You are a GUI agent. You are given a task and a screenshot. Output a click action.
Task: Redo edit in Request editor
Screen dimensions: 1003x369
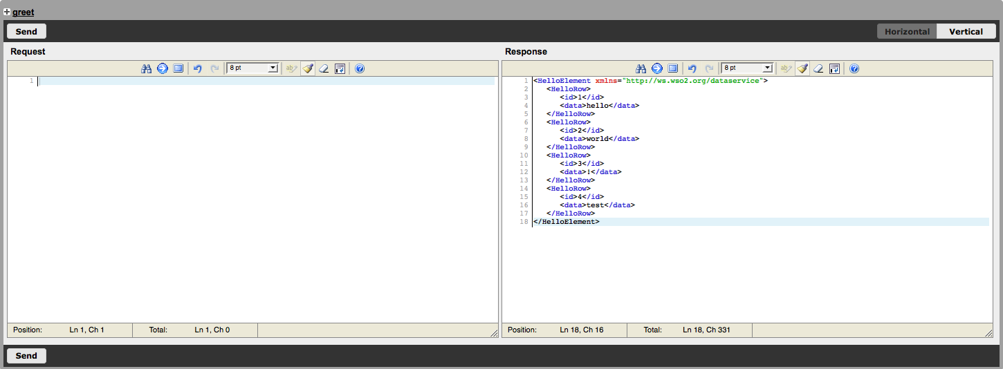(x=214, y=68)
